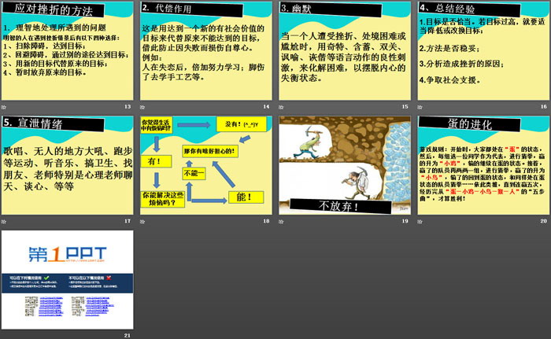
Task: Select slide 15 thumbnail titled 幽默
Action: pos(345,50)
